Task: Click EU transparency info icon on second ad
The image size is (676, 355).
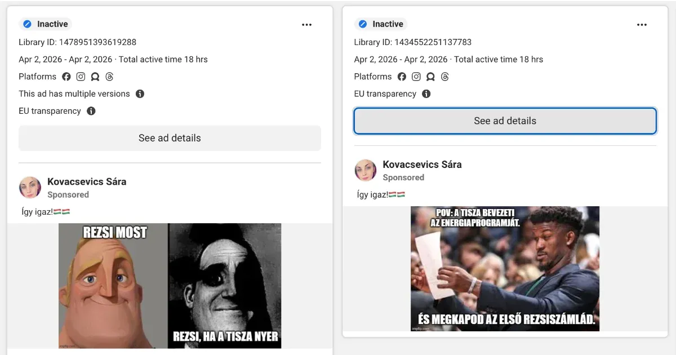Action: 426,94
